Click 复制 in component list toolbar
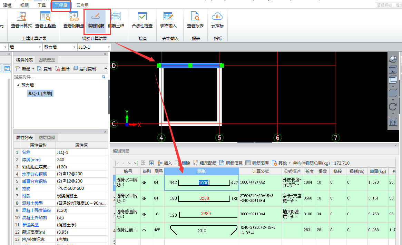This screenshot has height=245, width=402. pyautogui.click(x=45, y=69)
